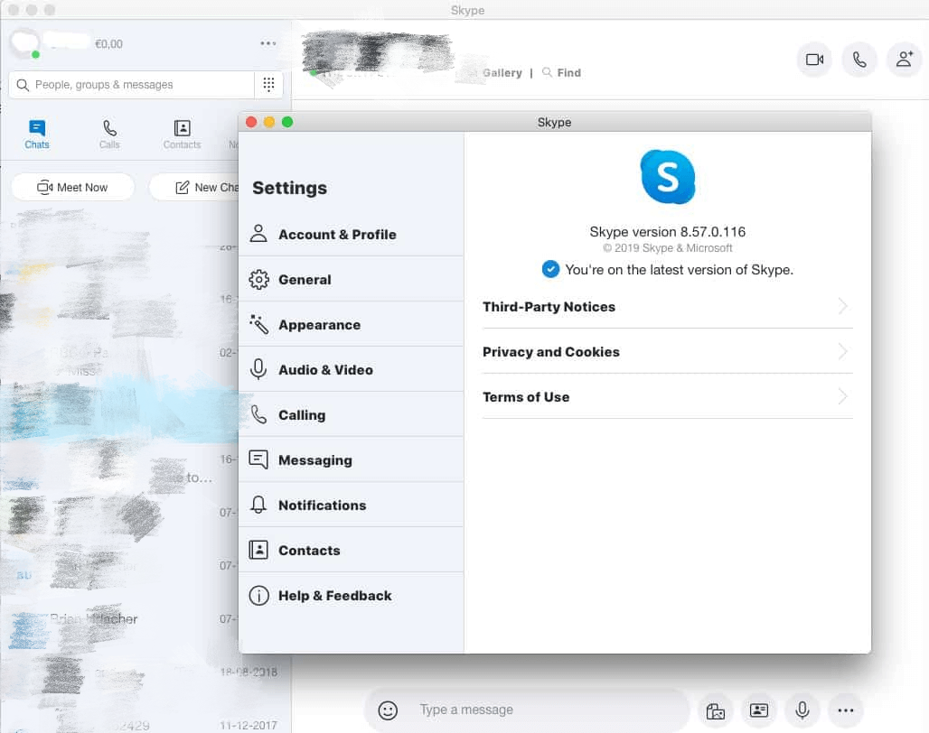Minimize the Skype Settings window

[x=269, y=122]
